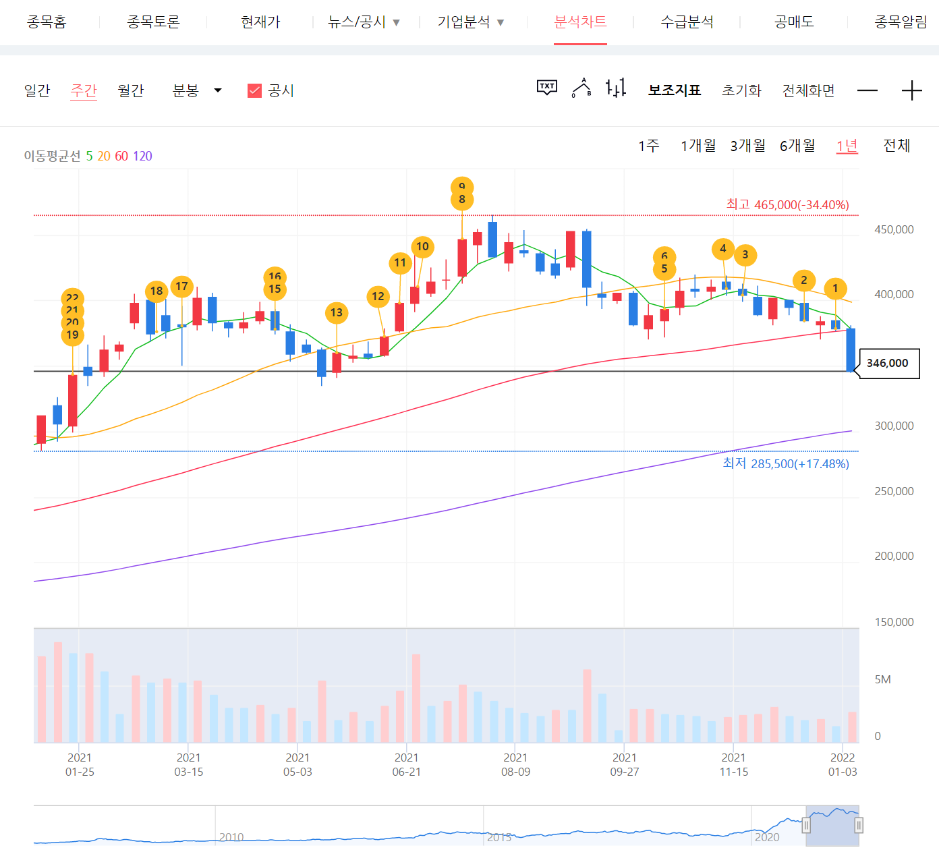Click disclosure marker number 4

tap(723, 249)
